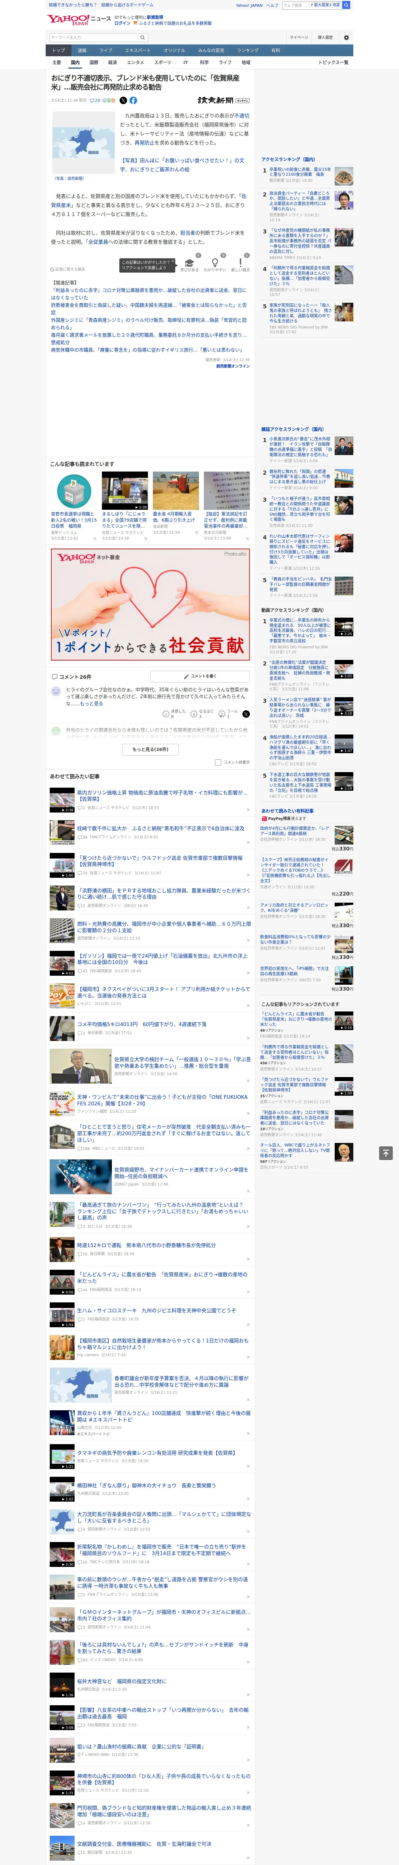Screen dimensions: 399x1865
Task: Click top-right blue search button
Action: (346, 5)
